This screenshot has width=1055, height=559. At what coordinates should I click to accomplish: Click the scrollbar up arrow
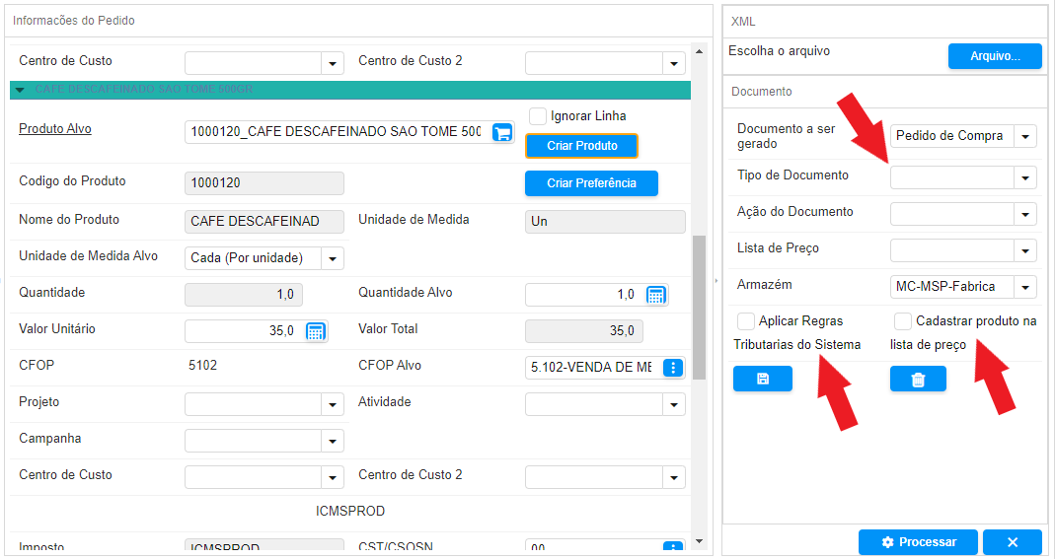pos(699,51)
